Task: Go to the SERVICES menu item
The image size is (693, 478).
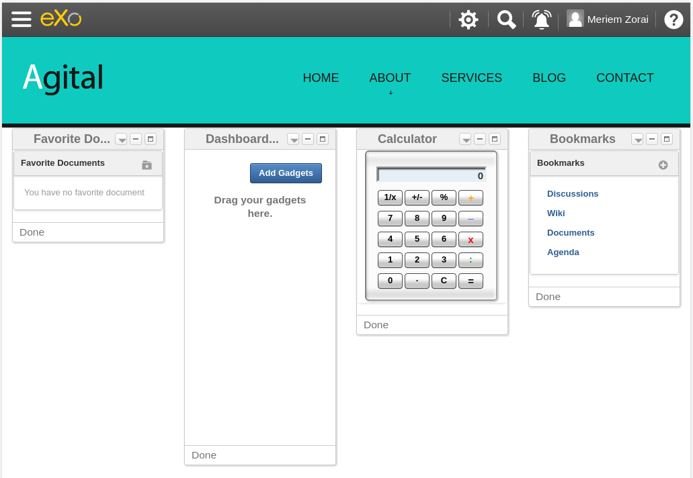Action: tap(472, 78)
